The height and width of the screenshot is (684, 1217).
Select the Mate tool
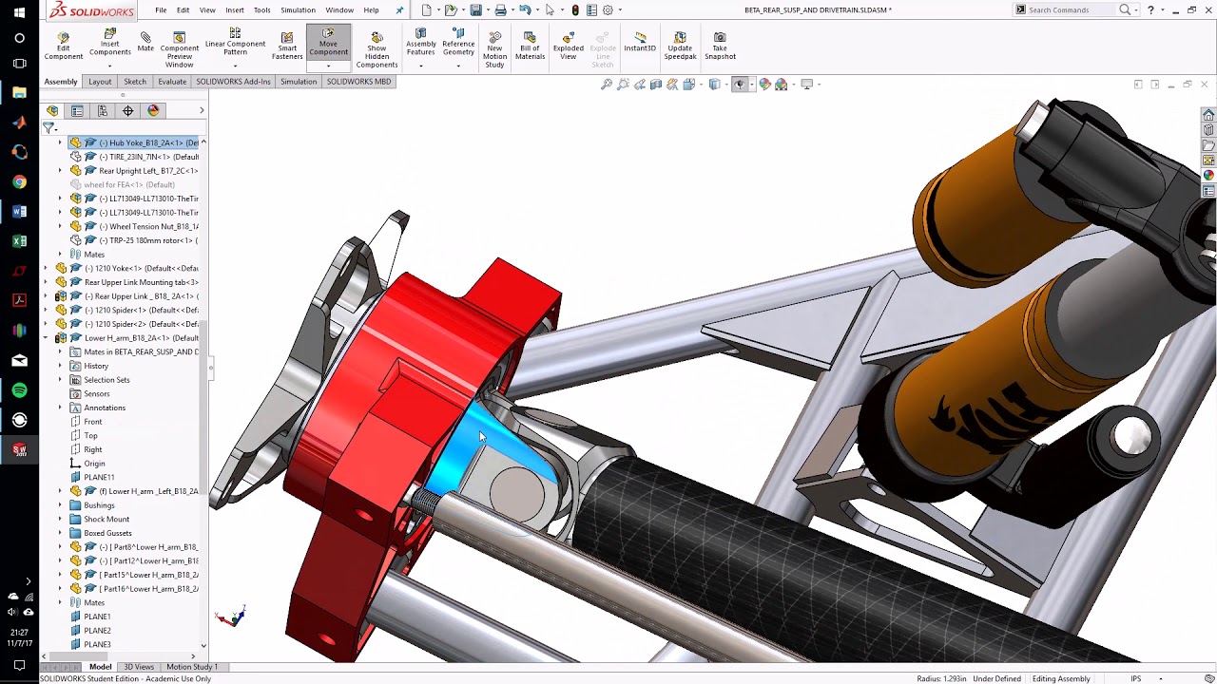145,42
